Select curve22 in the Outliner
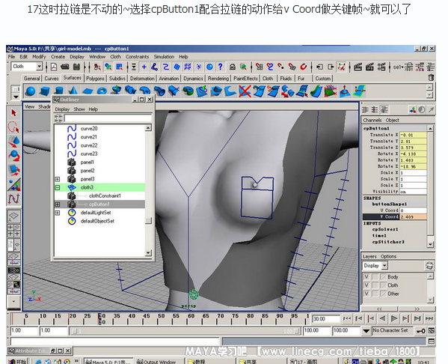Viewport: 448px width, 364px height. click(89, 145)
